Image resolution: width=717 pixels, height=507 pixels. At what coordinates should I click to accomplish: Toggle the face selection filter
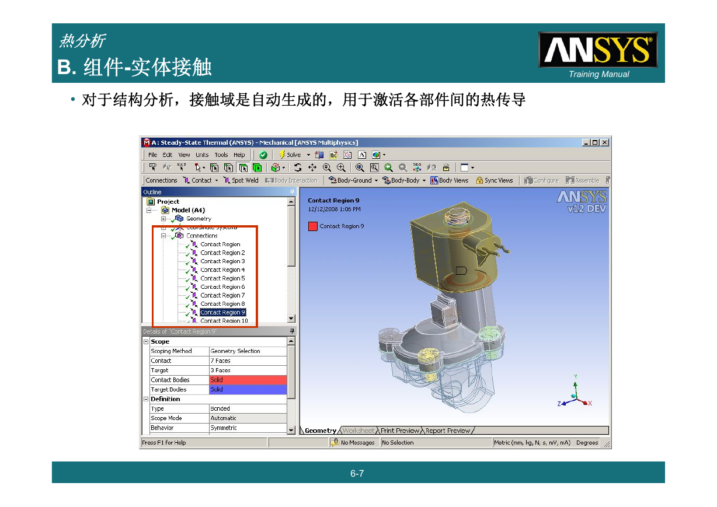coord(242,167)
